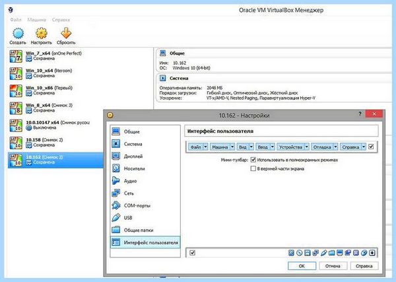Click the 2048 МБ memory value in details
The width and height of the screenshot is (396, 282).
[214, 88]
